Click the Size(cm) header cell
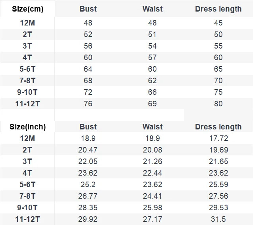 [x=27, y=9]
